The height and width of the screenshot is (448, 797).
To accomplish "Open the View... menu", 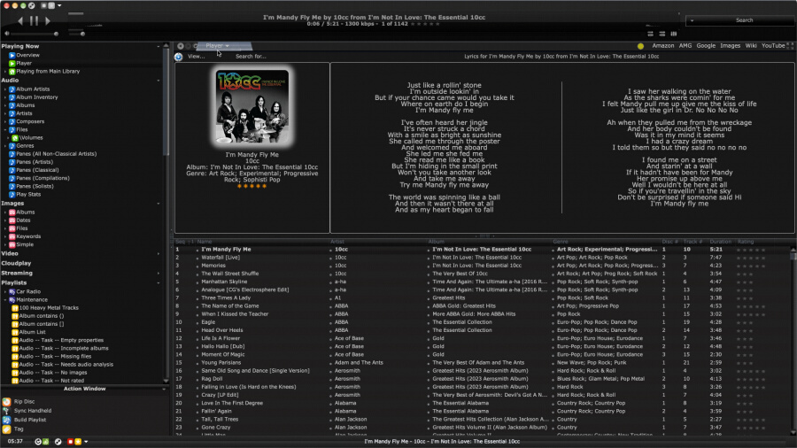I will coord(197,57).
